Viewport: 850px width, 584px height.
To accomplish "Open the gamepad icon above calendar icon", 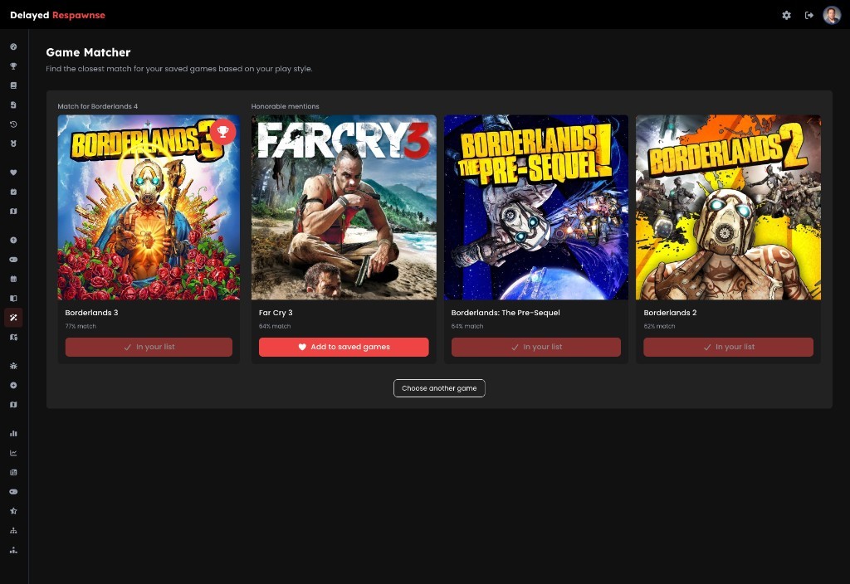I will click(13, 260).
